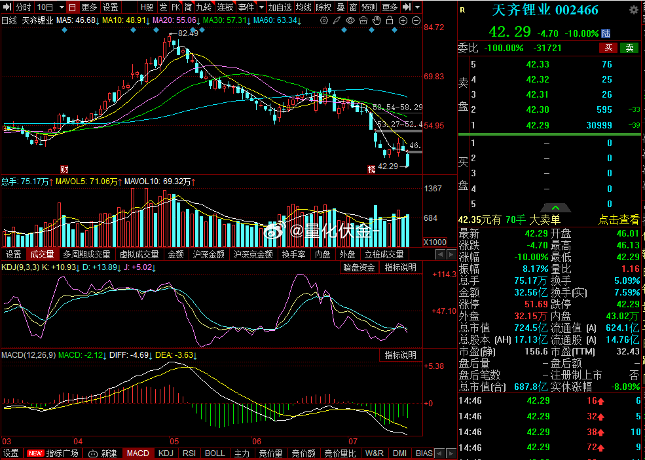Toggle the 均线 moving averages
645x460 pixels.
coord(304,7)
